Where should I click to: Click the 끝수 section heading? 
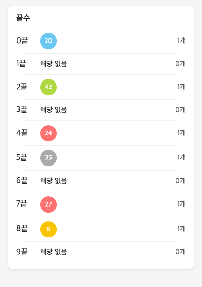[x=23, y=18]
